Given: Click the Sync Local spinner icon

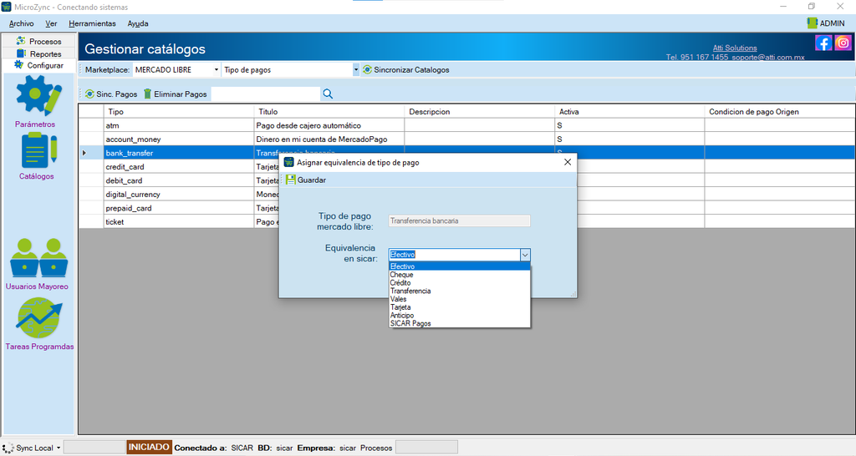Looking at the screenshot, I should click(x=8, y=448).
